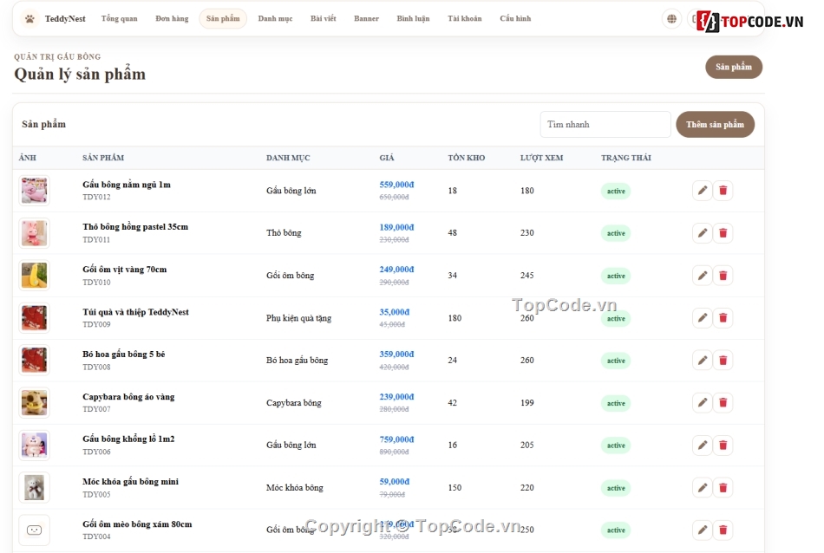Delete product Gấu bông khổng lồ 1m2
This screenshot has height=553, width=824.
(x=723, y=446)
